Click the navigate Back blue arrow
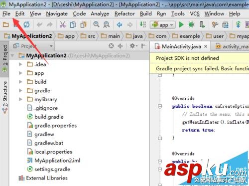 (120, 25)
